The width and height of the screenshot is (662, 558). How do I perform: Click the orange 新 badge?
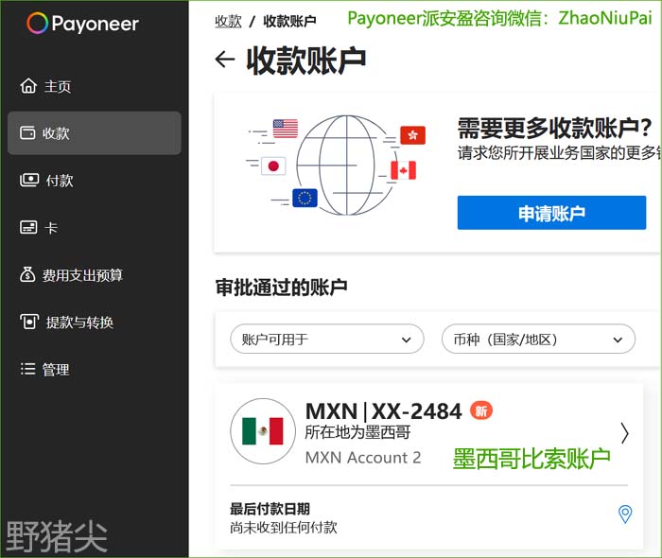coord(481,410)
